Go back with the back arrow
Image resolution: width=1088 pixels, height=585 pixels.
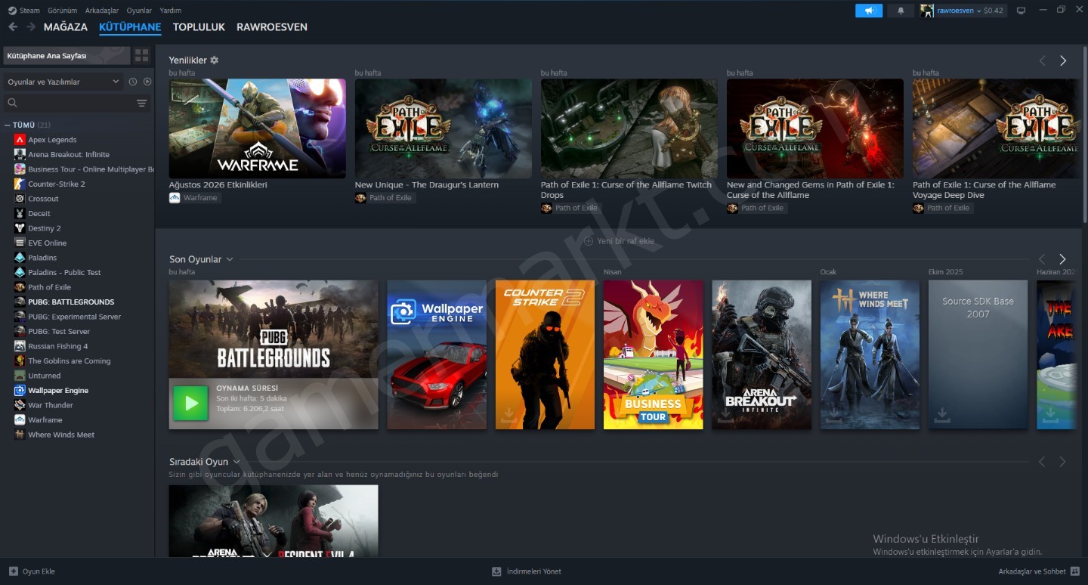(x=13, y=27)
